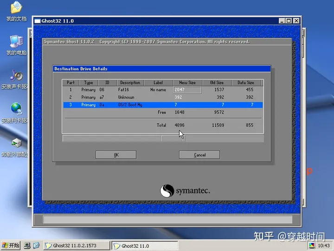Click the New Size column header
This screenshot has width=334, height=251.
[187, 83]
